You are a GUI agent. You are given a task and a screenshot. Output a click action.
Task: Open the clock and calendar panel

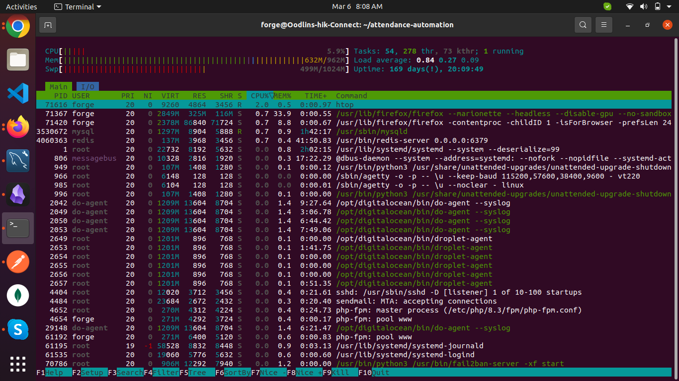click(357, 7)
